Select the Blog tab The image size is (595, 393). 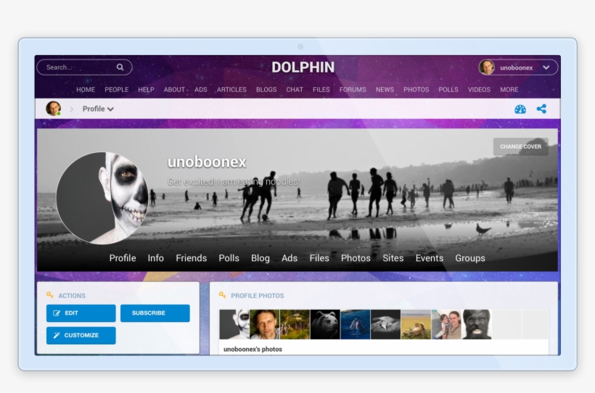pyautogui.click(x=260, y=258)
